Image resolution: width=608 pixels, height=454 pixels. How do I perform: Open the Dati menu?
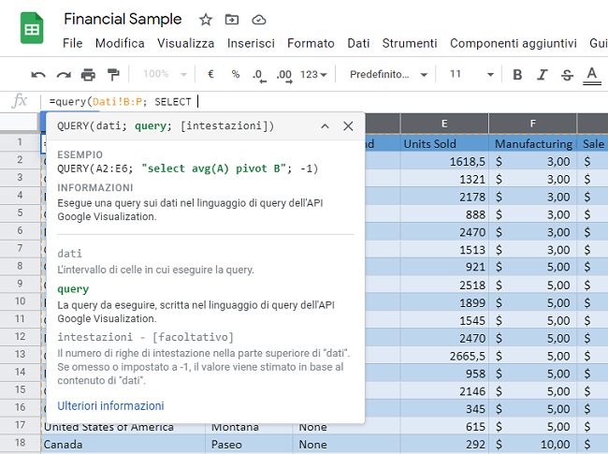click(x=358, y=43)
